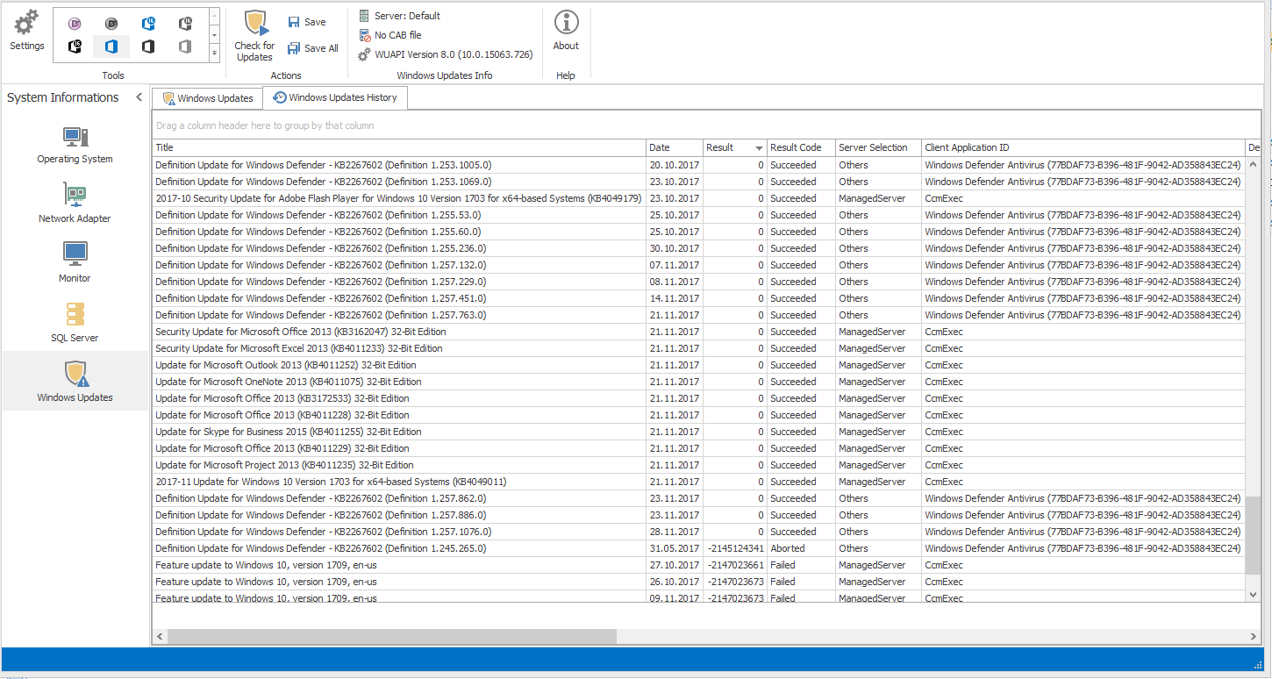The width and height of the screenshot is (1272, 679).
Task: Choose the blue '16' skin icon
Action: pyautogui.click(x=148, y=24)
